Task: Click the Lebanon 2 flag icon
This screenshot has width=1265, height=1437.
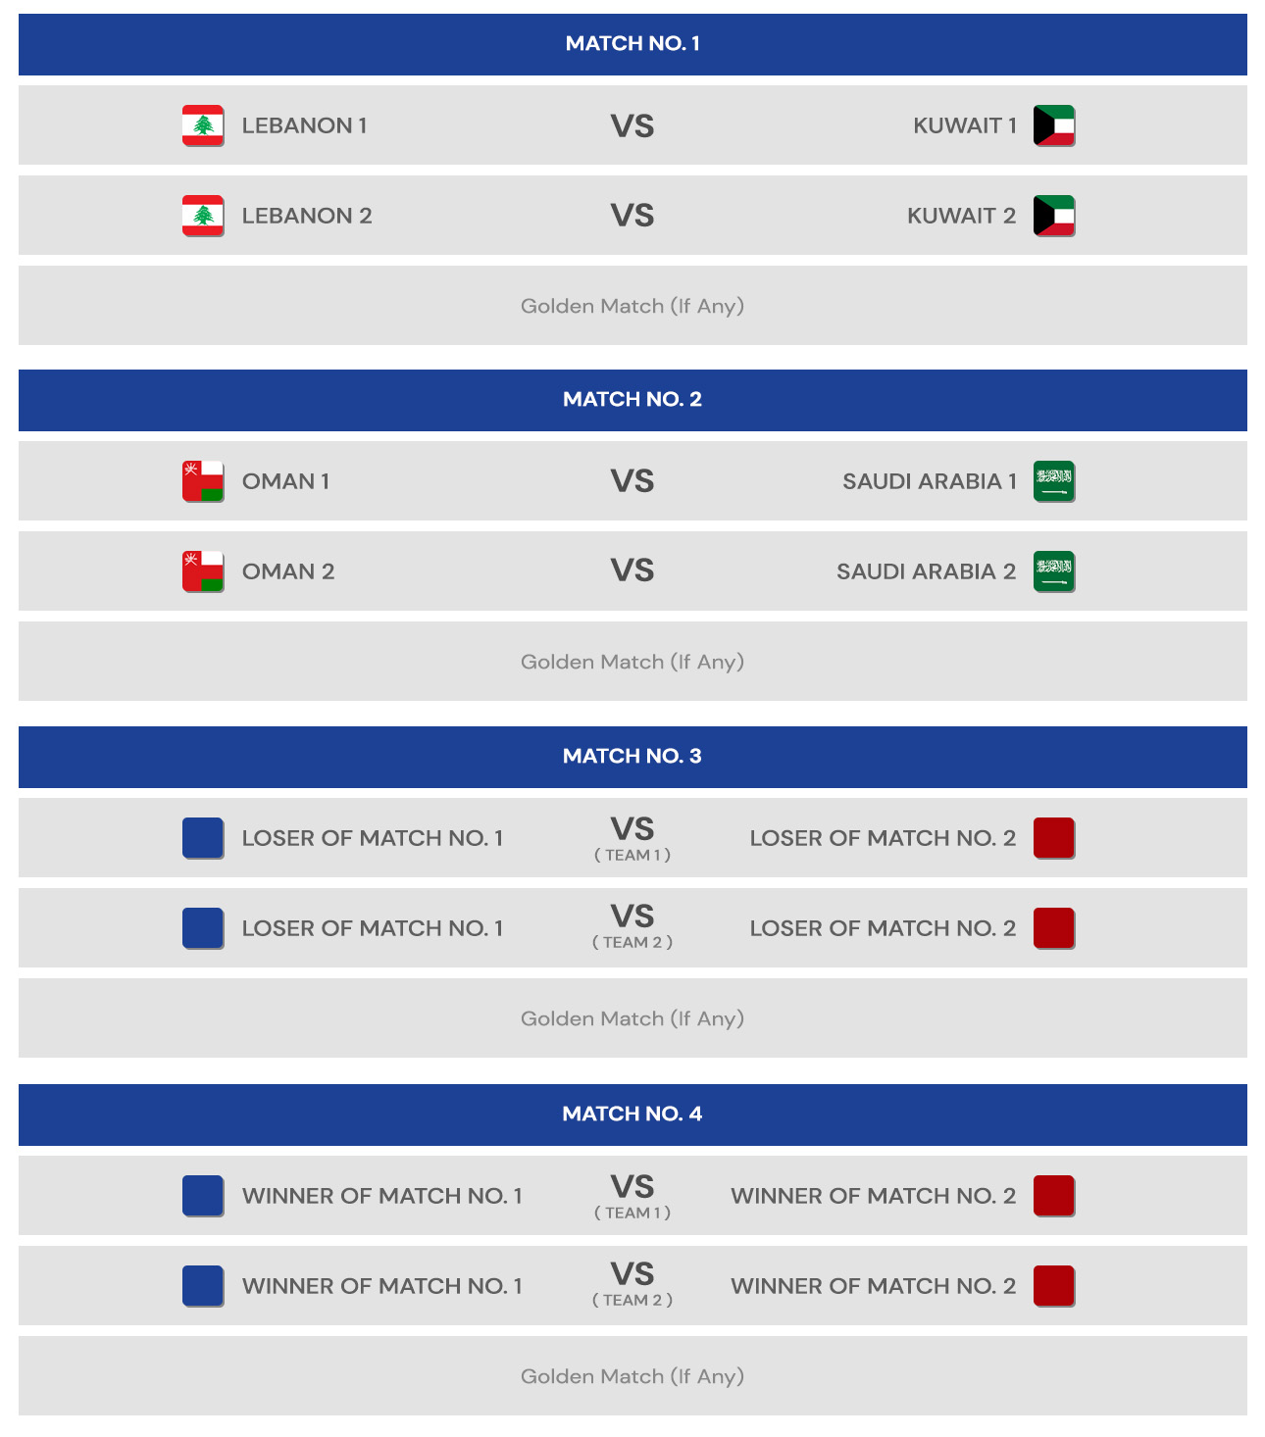Action: (203, 216)
